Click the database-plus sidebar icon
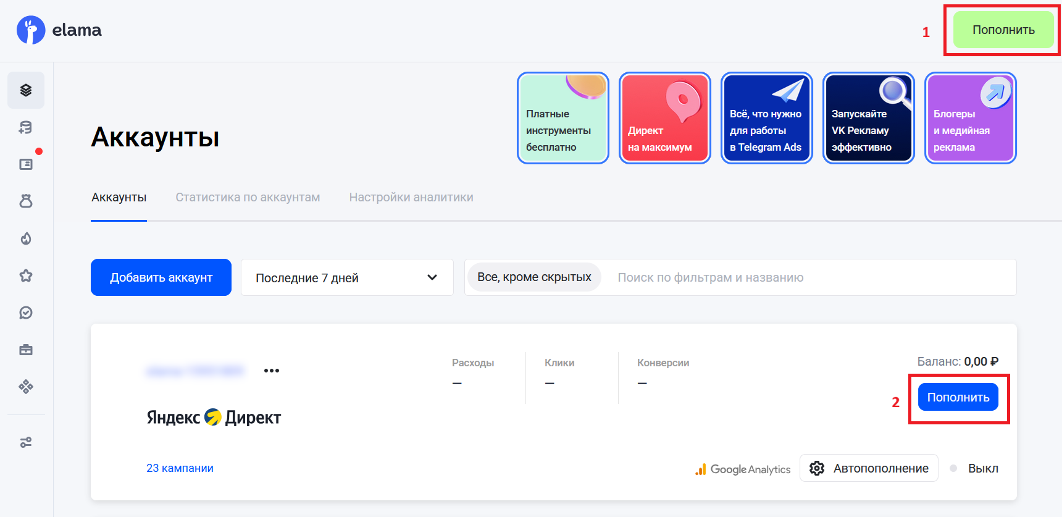1062x517 pixels. (26, 127)
